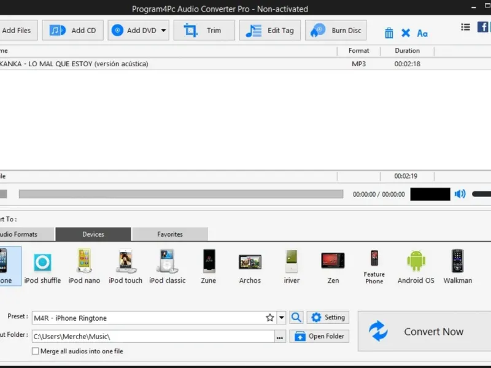The height and width of the screenshot is (368, 491).
Task: Switch to the Audio Formats tab
Action: coord(27,234)
